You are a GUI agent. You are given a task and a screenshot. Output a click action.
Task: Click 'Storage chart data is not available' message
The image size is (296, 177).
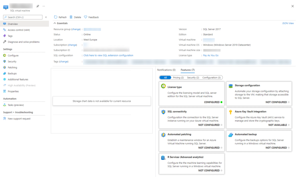(x=102, y=101)
